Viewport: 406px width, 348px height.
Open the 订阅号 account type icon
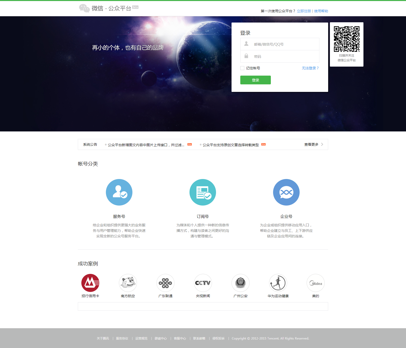(x=203, y=192)
